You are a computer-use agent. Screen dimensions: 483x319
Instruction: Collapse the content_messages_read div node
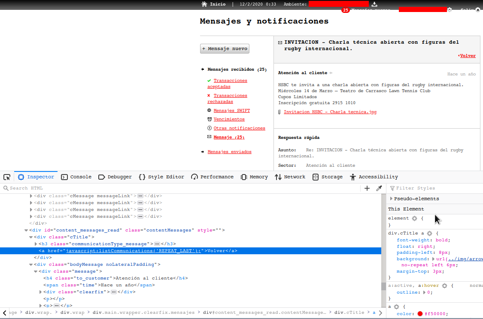click(x=26, y=230)
